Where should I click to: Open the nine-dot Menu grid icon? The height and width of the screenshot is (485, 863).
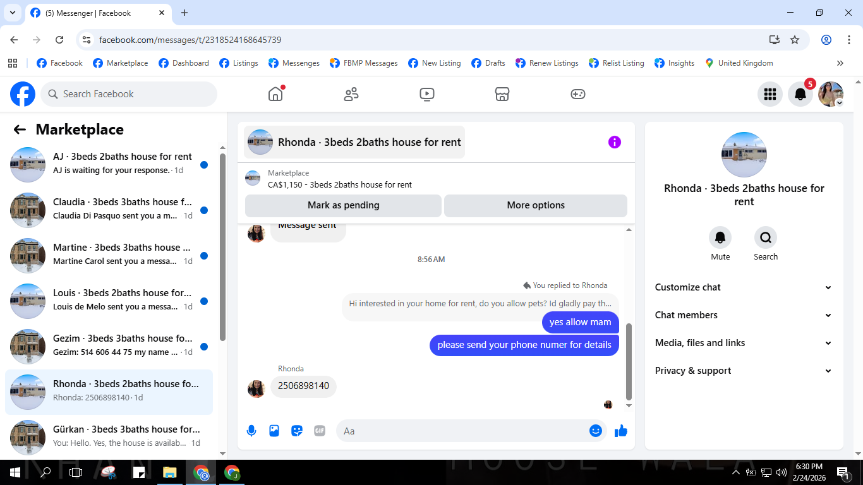(x=770, y=94)
